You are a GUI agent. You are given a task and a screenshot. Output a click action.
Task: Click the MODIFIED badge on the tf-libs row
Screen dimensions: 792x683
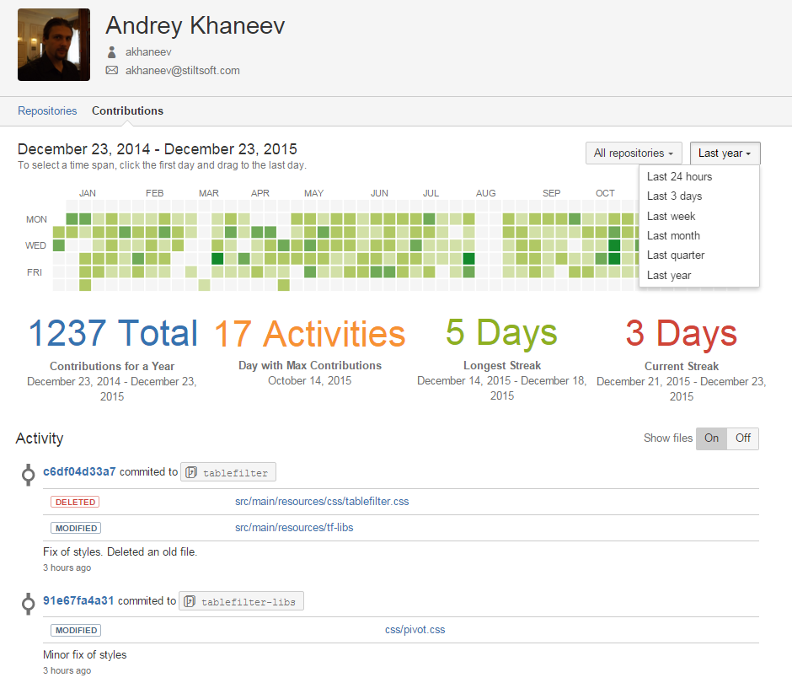(x=75, y=528)
